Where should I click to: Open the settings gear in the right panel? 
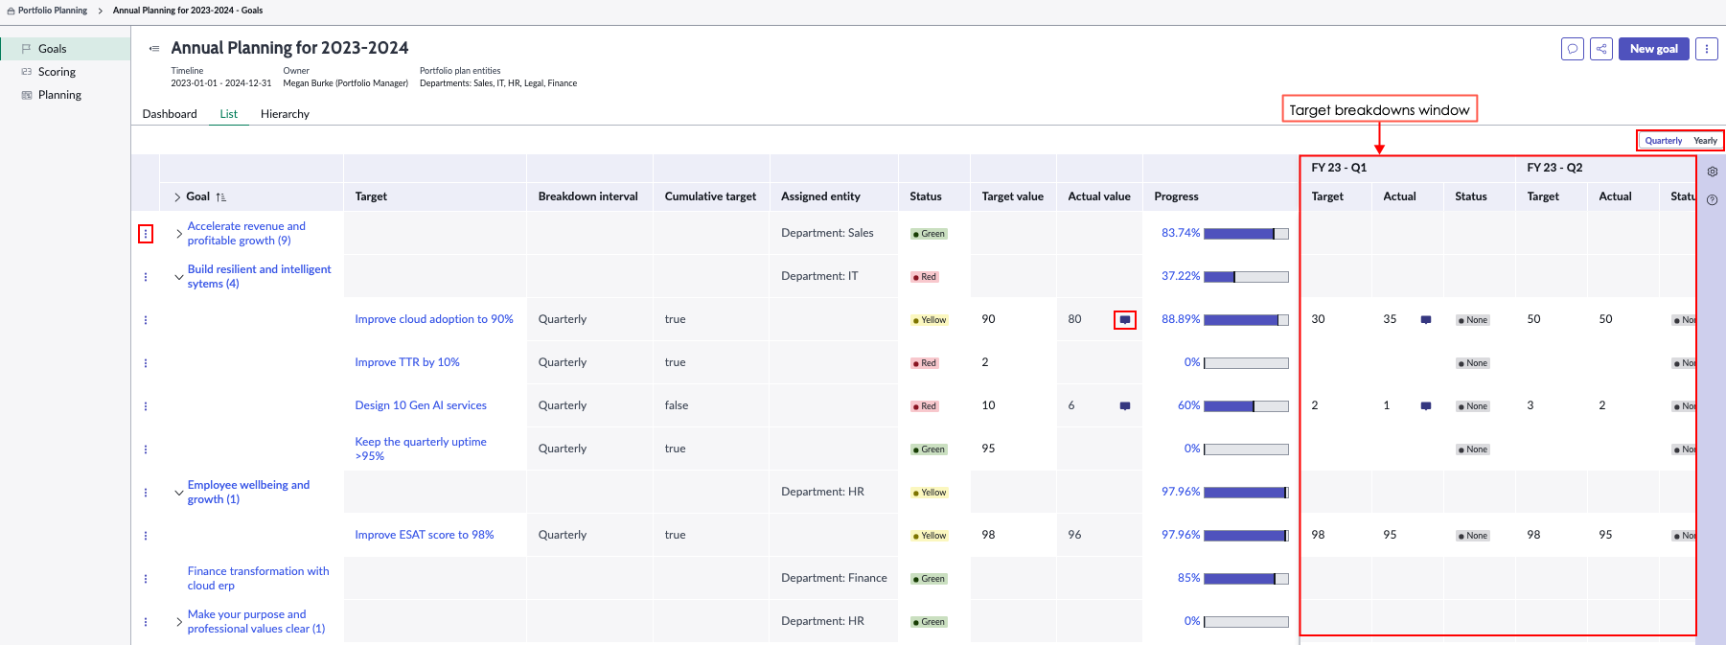(1713, 172)
